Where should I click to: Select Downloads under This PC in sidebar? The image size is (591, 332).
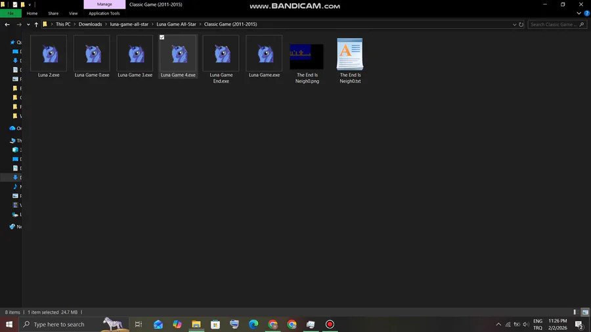point(16,177)
